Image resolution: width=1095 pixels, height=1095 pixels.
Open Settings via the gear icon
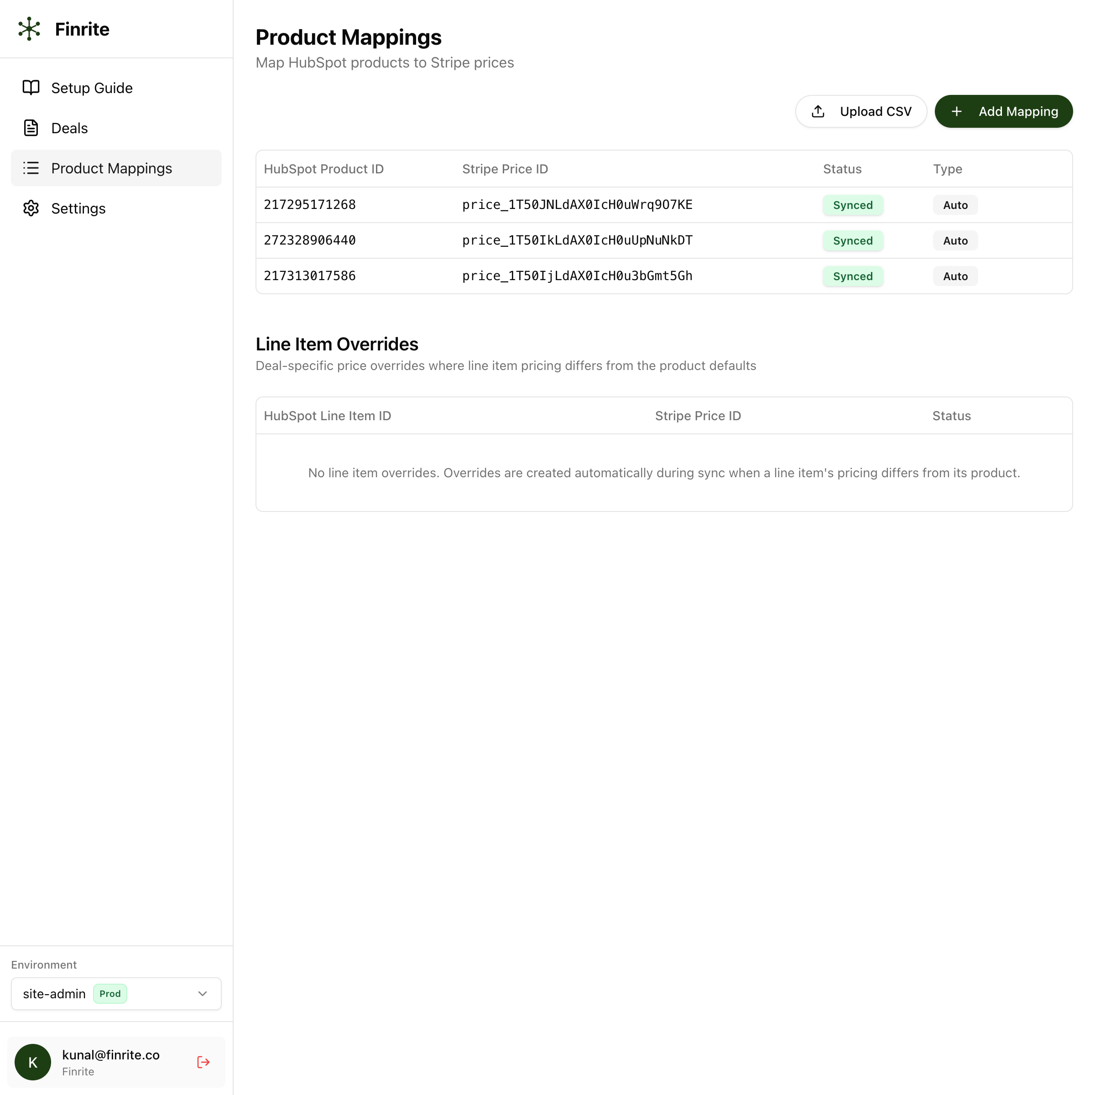click(x=31, y=208)
